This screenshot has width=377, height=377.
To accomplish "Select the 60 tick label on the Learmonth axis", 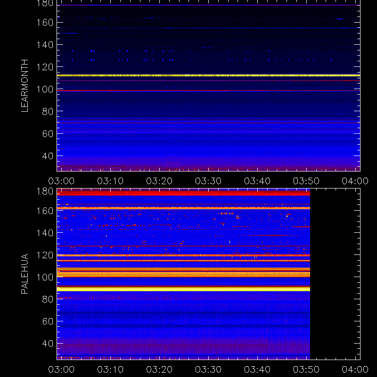I will (x=48, y=134).
